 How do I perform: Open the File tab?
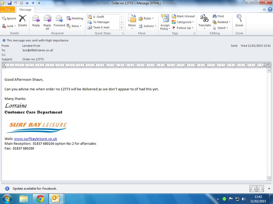(x=7, y=10)
